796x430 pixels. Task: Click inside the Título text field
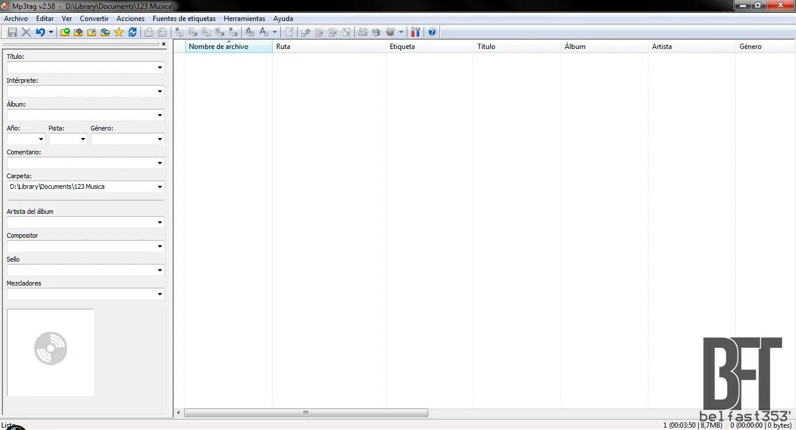point(81,68)
